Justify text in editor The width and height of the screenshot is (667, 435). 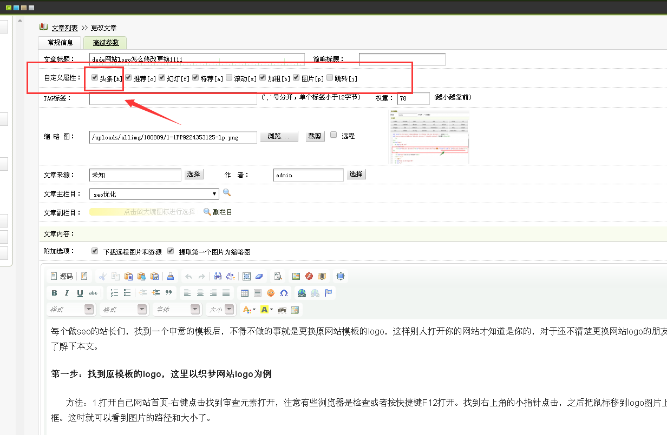(226, 293)
